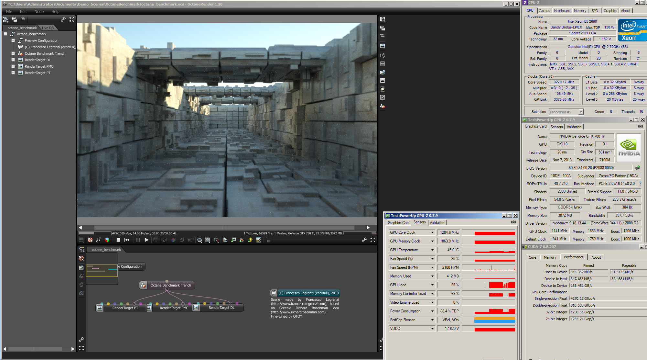Click the CPU-Z Specification field text
This screenshot has height=360, width=647.
click(598, 47)
